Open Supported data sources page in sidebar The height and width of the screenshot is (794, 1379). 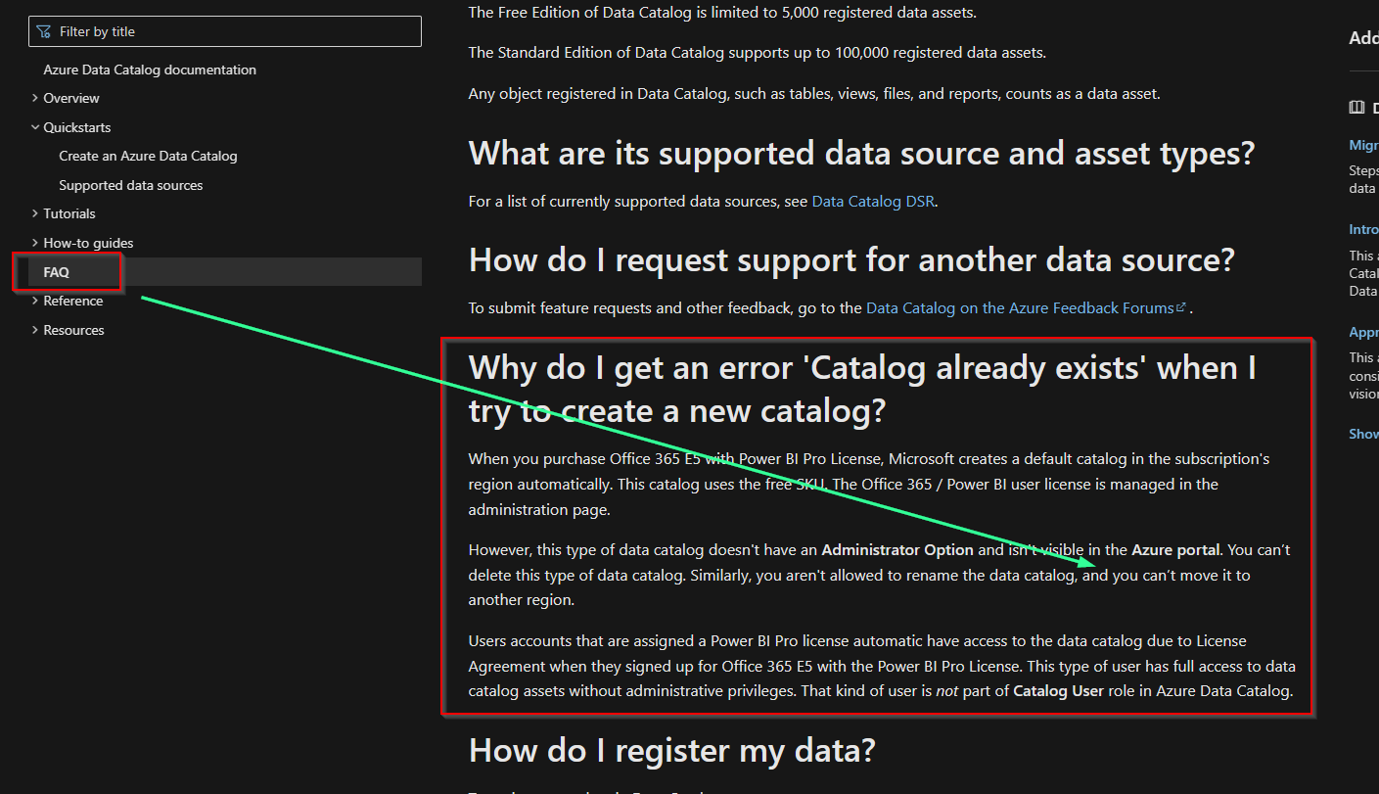click(131, 185)
